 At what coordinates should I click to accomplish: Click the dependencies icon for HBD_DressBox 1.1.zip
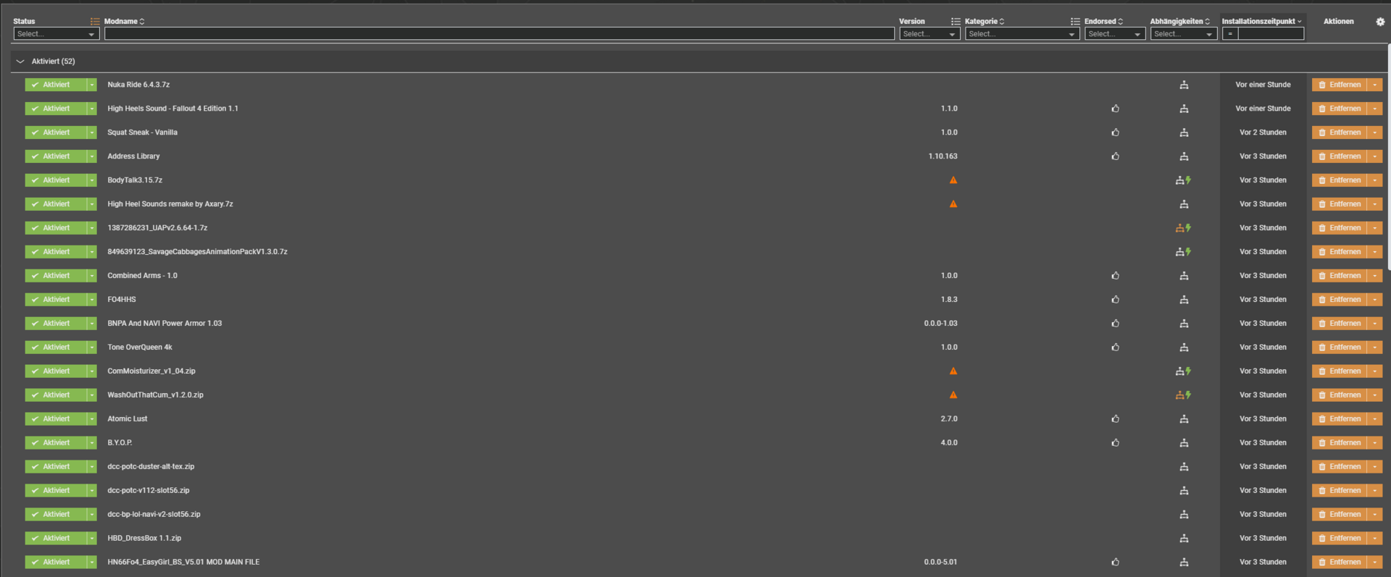[x=1184, y=539]
